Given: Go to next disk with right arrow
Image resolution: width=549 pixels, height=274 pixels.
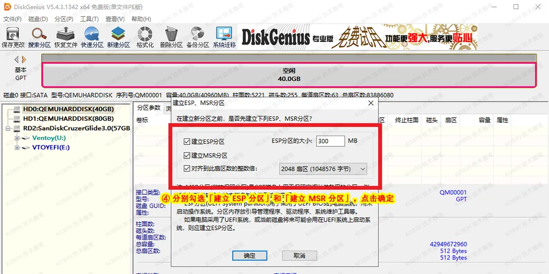Looking at the screenshot, I should (x=24, y=59).
